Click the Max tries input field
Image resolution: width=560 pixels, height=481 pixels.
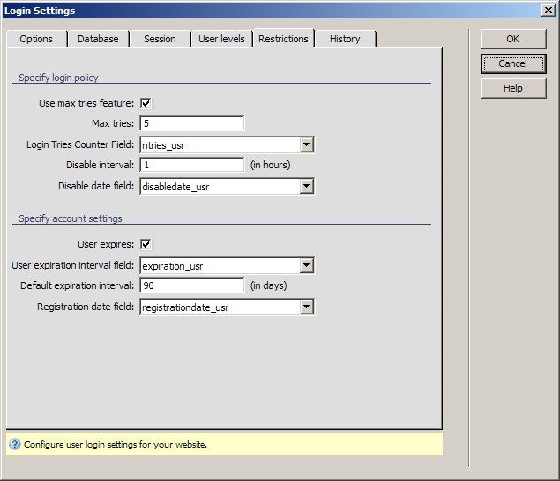point(191,123)
